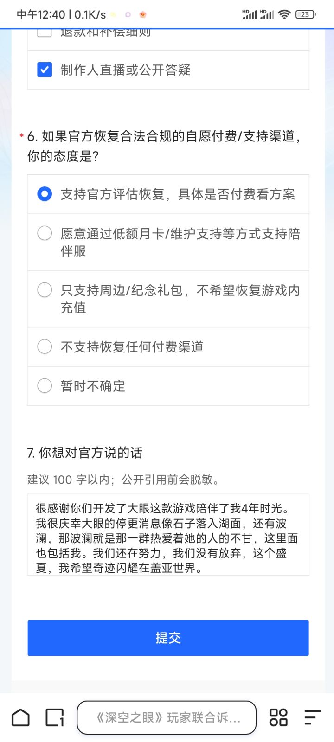
Task: Focus the question 7 message text area
Action: pyautogui.click(x=168, y=535)
